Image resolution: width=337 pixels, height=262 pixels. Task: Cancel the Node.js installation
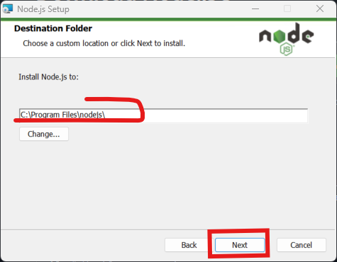point(302,245)
